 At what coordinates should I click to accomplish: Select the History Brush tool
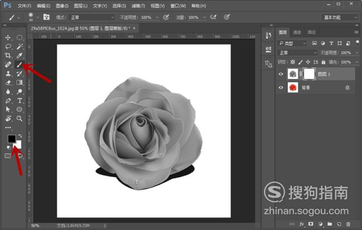(19, 74)
